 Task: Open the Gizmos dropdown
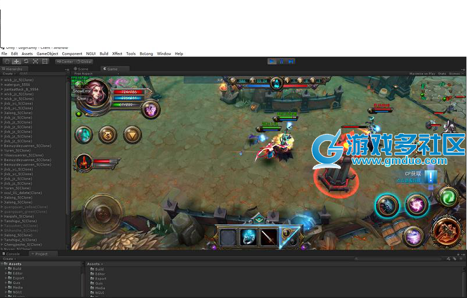coord(455,73)
